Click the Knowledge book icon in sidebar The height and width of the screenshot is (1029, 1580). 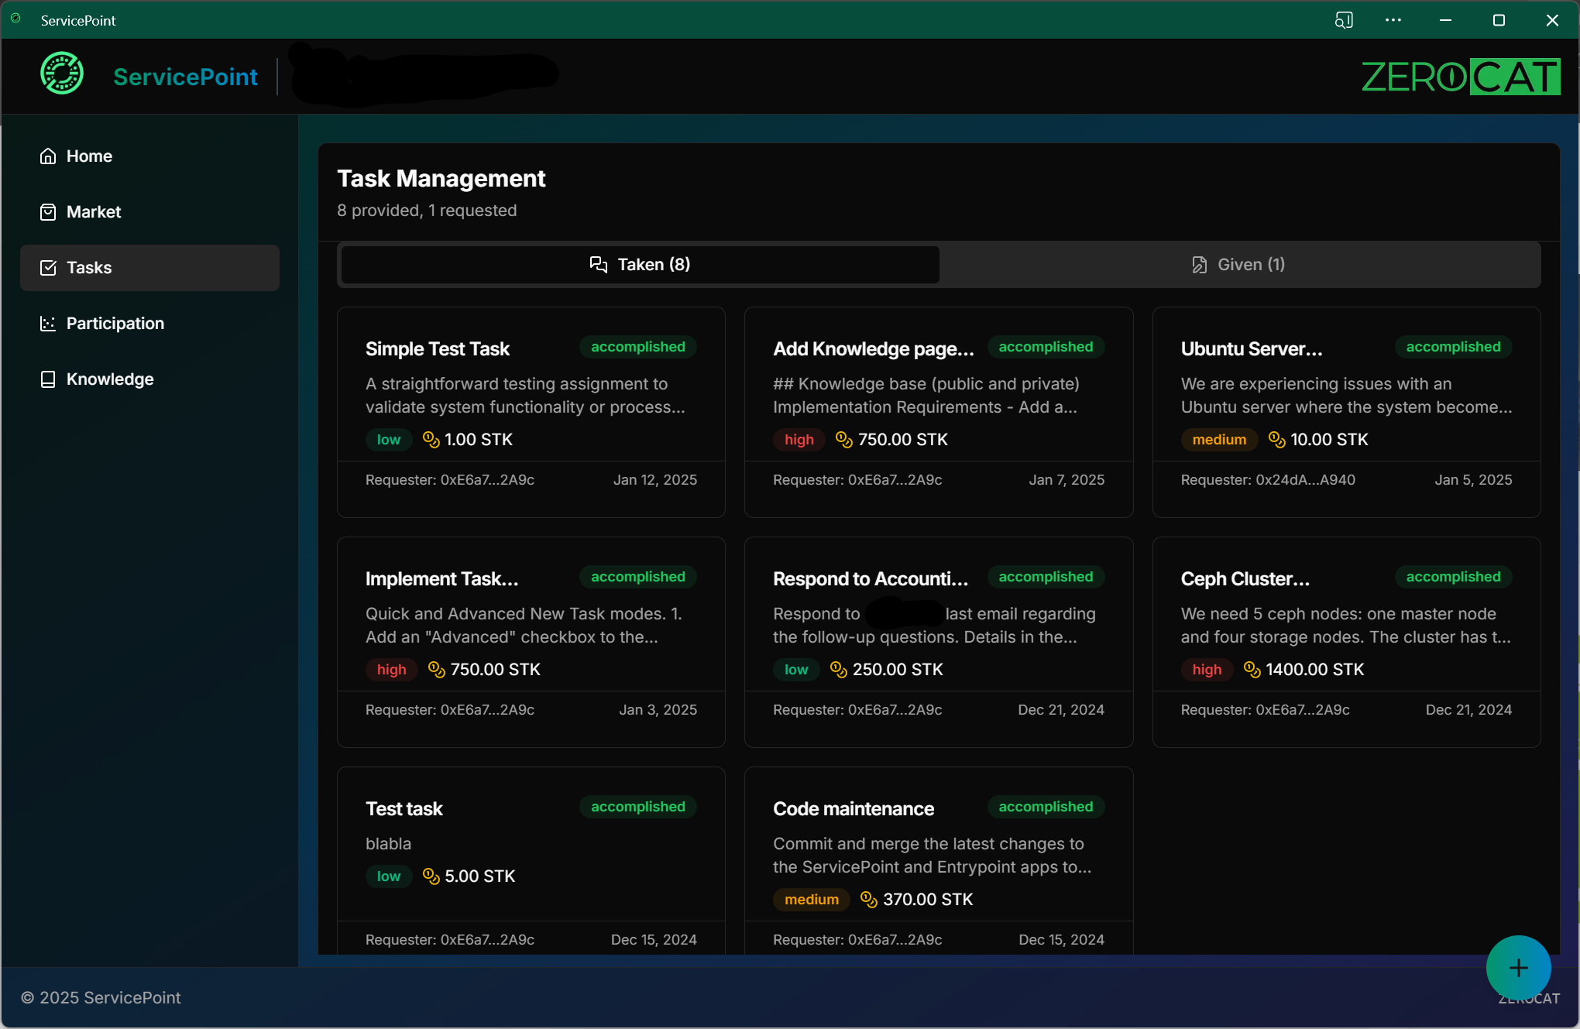48,379
